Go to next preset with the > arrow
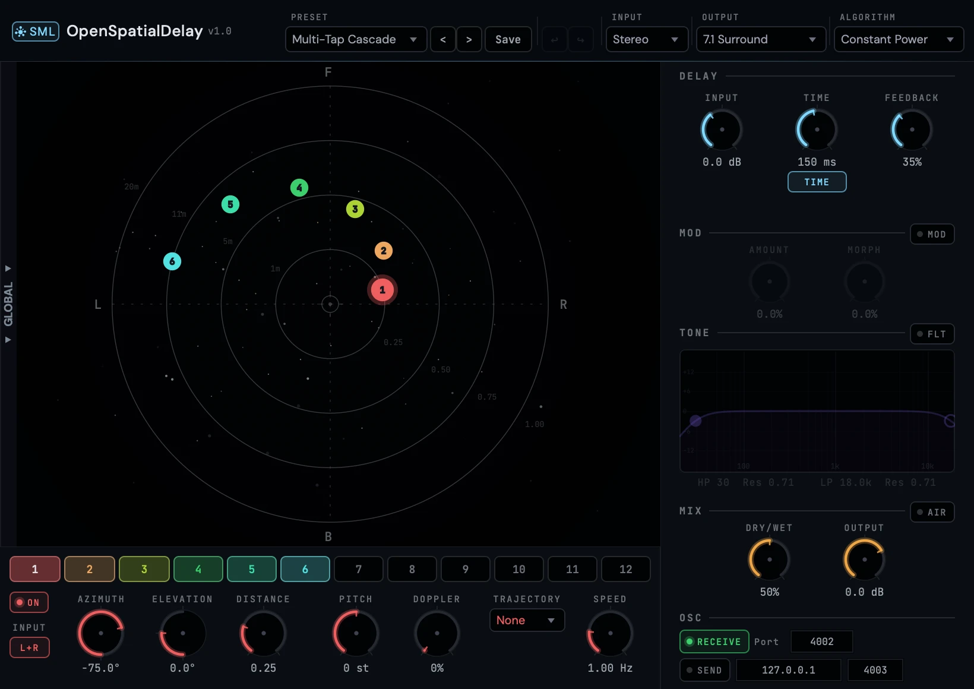Screen dimensions: 974x689 click(469, 40)
